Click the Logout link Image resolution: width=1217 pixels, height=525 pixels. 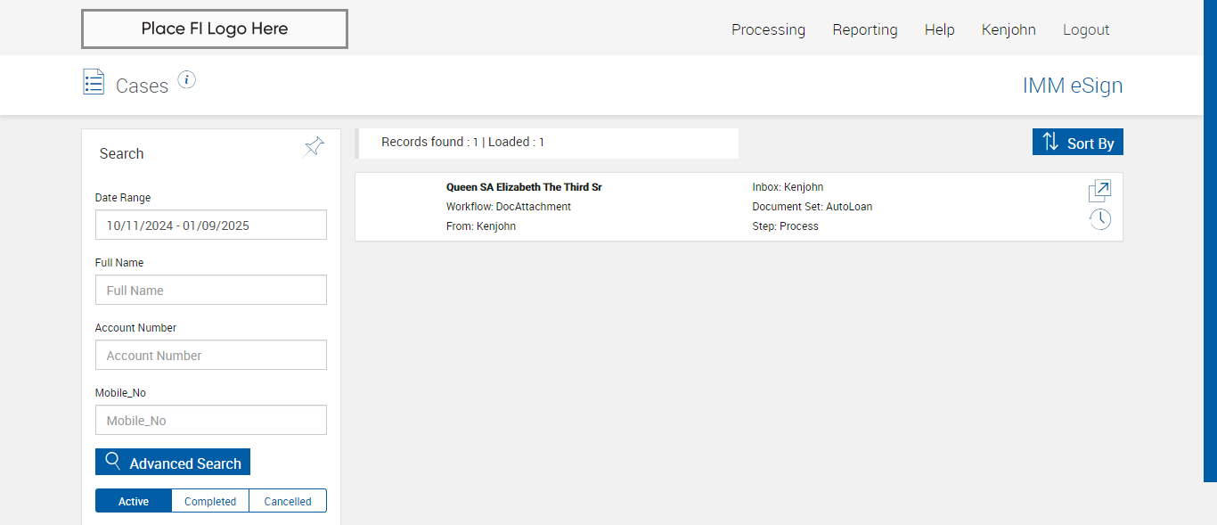tap(1086, 29)
